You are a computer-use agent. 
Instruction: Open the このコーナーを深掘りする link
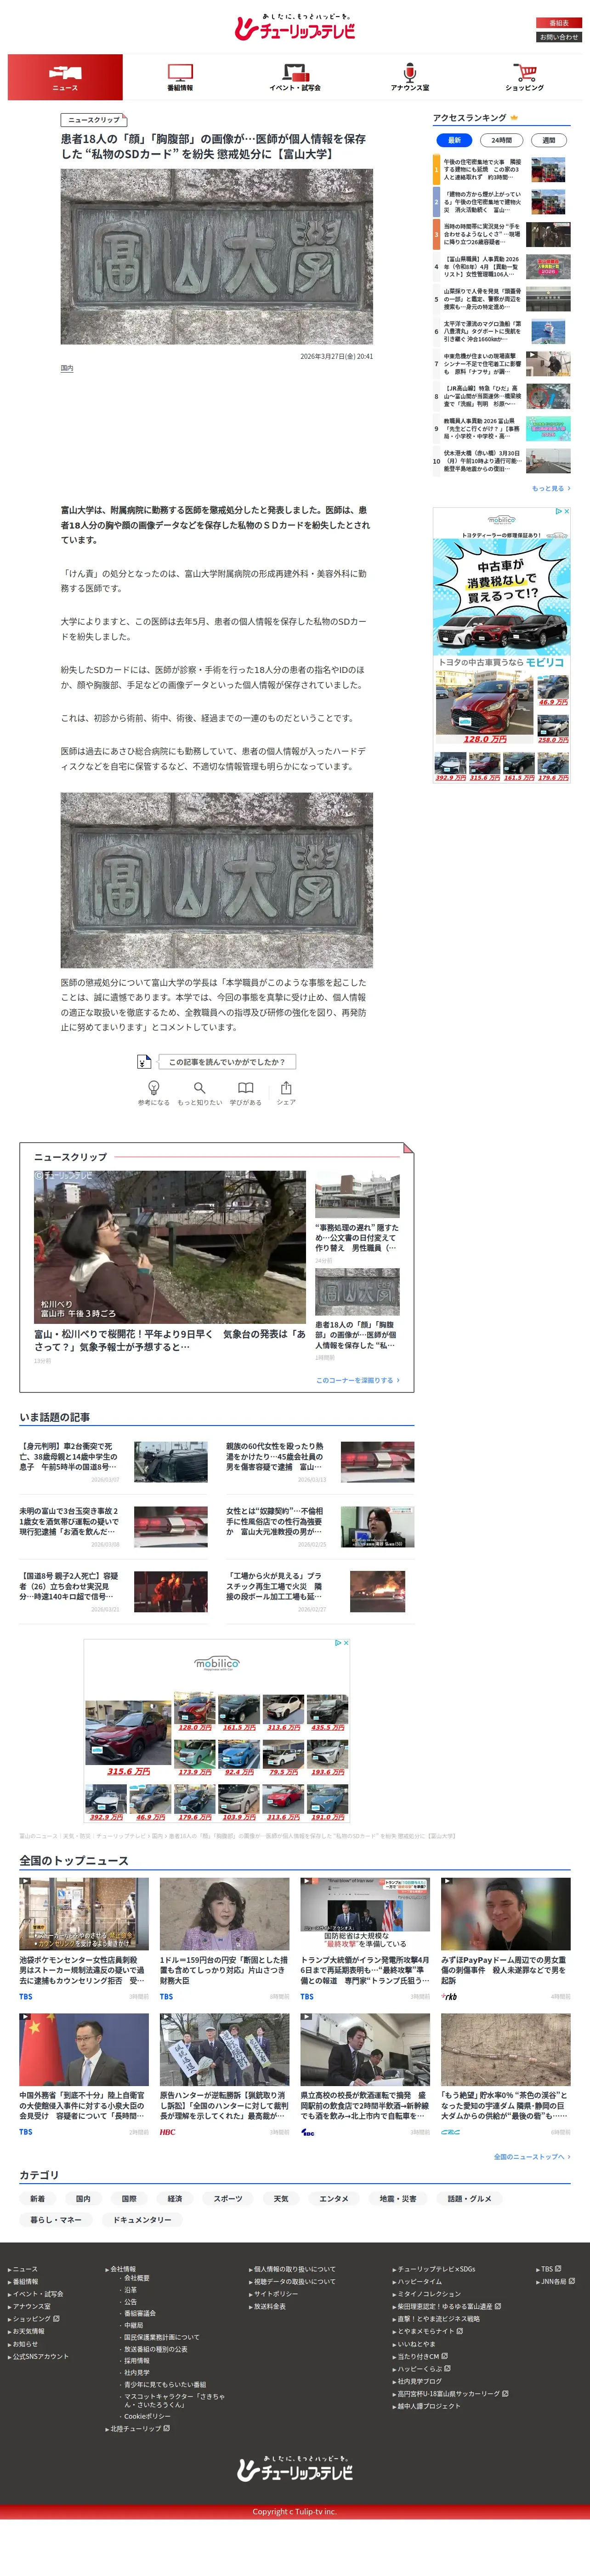coord(357,1380)
